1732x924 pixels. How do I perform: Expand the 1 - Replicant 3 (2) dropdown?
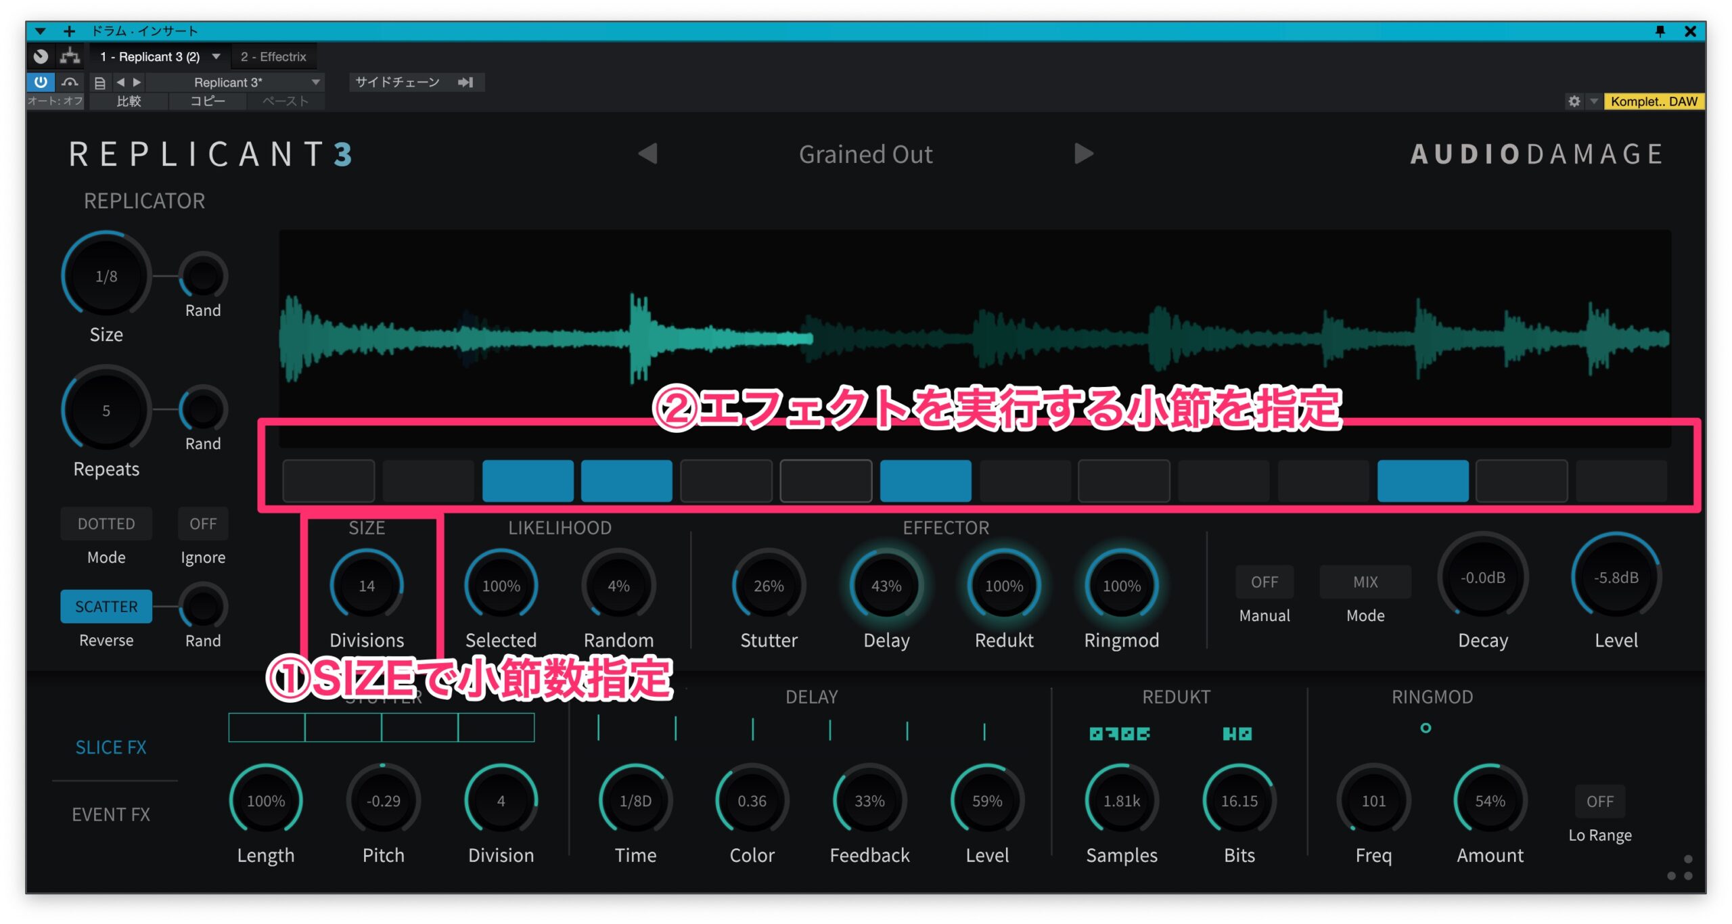pyautogui.click(x=216, y=56)
